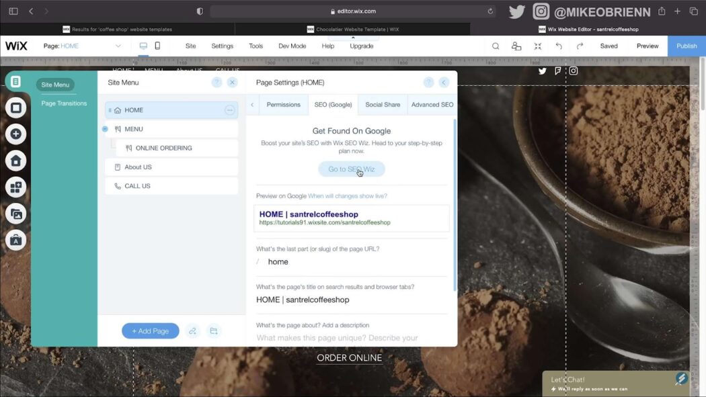The image size is (706, 397).
Task: Click the zoom out and reorder icon
Action: point(538,46)
